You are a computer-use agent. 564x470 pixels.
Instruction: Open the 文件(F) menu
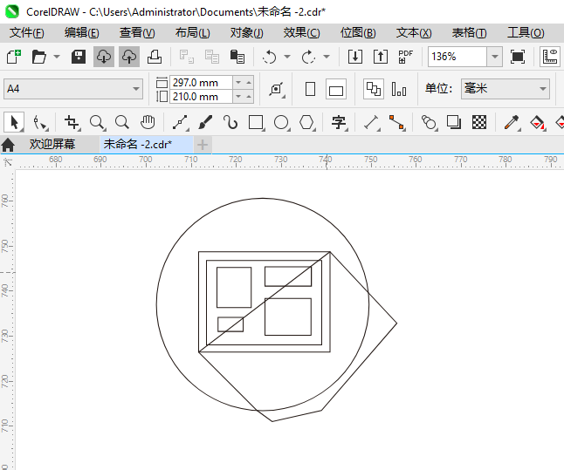(26, 33)
